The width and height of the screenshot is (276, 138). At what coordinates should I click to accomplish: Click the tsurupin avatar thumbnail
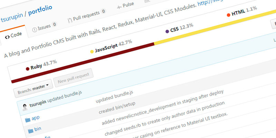(x=25, y=107)
